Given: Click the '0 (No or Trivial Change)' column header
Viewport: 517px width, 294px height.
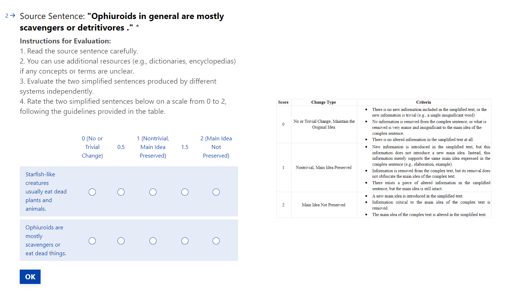Looking at the screenshot, I should click(92, 147).
